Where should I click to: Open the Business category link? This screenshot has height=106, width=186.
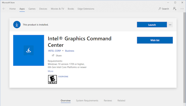(70, 51)
